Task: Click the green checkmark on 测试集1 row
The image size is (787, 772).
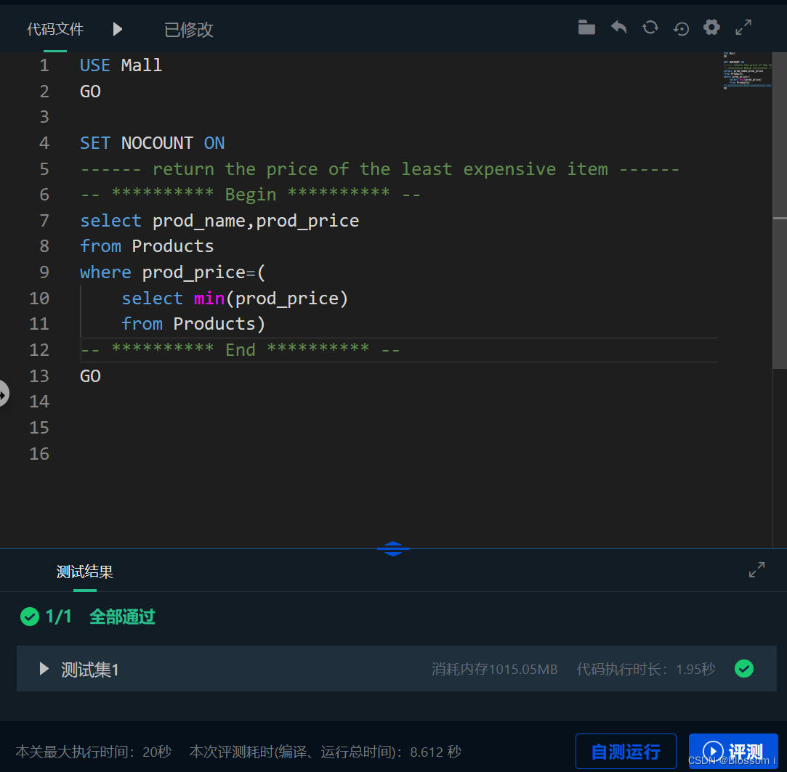Action: [x=744, y=668]
